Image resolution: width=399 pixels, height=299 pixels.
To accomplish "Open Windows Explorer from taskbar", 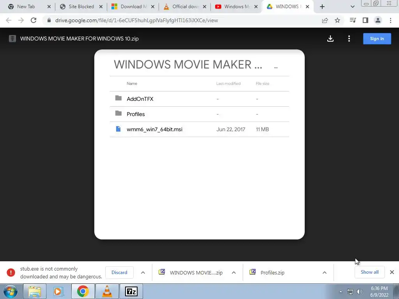I will 35,291.
